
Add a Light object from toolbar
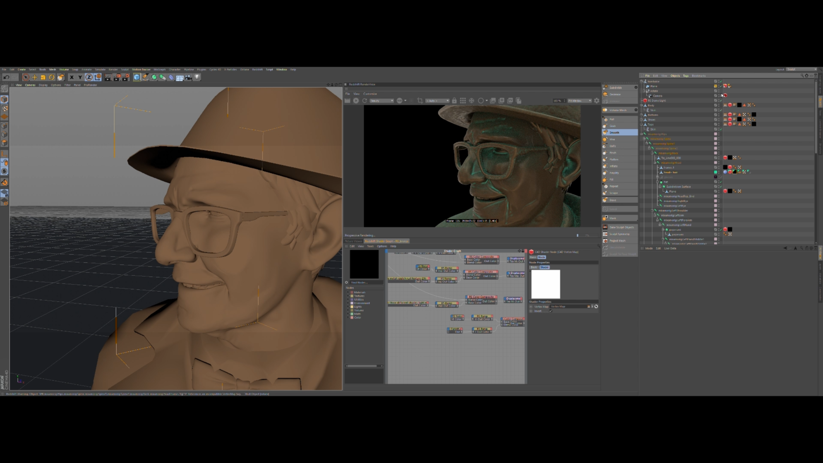click(x=197, y=77)
